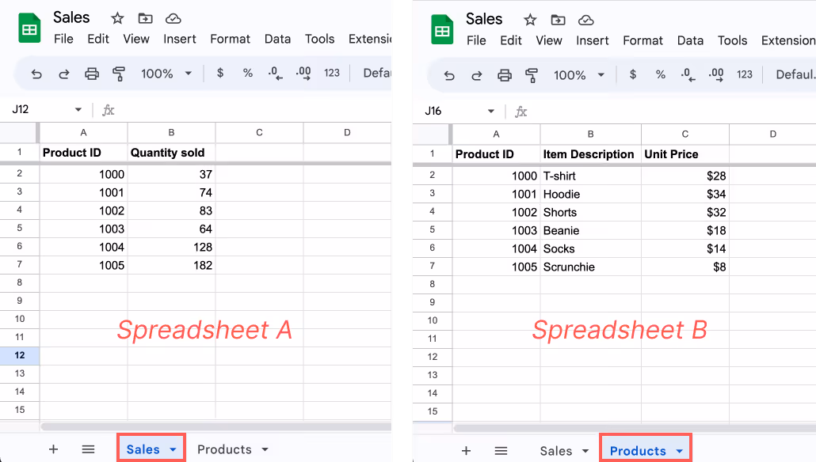Format as currency in Spreadsheet A
Screen dimensions: 816x462
pos(220,74)
